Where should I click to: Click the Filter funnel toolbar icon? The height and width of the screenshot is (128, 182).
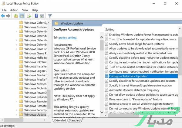[50, 16]
